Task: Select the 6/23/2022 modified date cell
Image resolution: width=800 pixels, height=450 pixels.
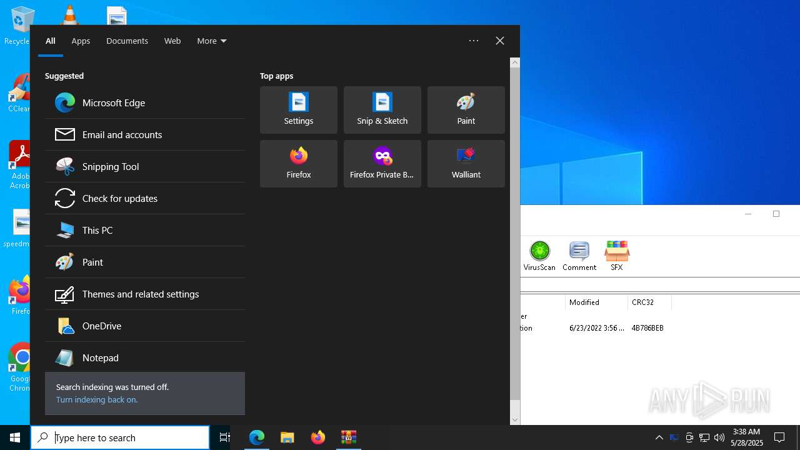Action: pos(597,327)
